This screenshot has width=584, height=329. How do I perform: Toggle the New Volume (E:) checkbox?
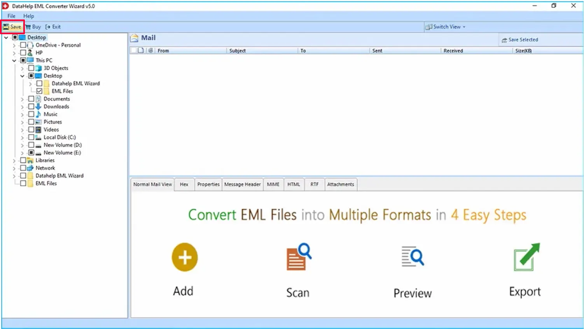[31, 153]
